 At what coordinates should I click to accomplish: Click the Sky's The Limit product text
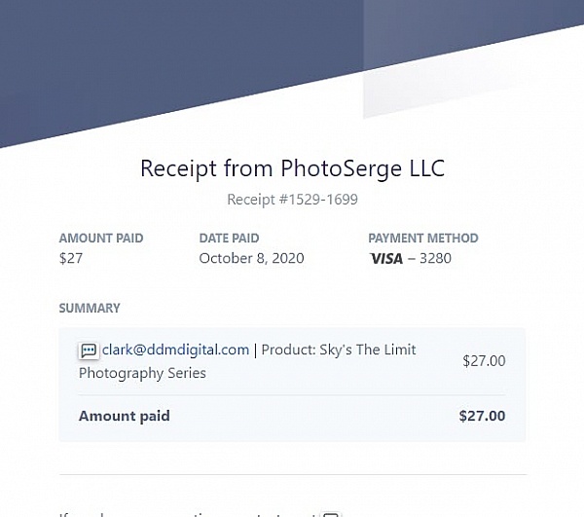368,350
